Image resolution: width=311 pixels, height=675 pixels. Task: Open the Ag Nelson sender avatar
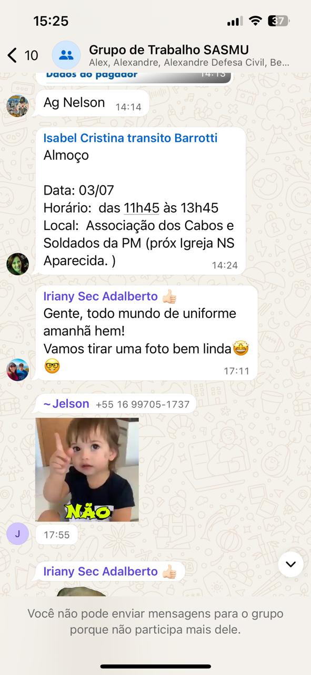tap(17, 106)
